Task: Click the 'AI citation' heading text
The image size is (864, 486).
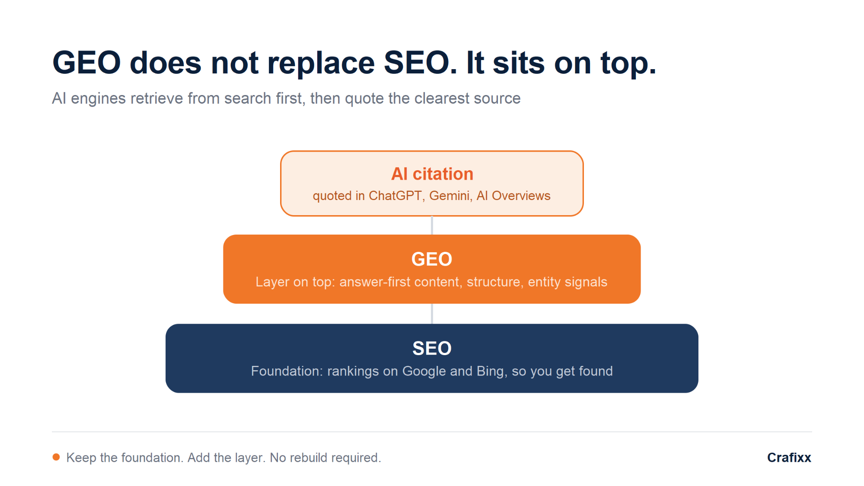Action: pos(432,174)
